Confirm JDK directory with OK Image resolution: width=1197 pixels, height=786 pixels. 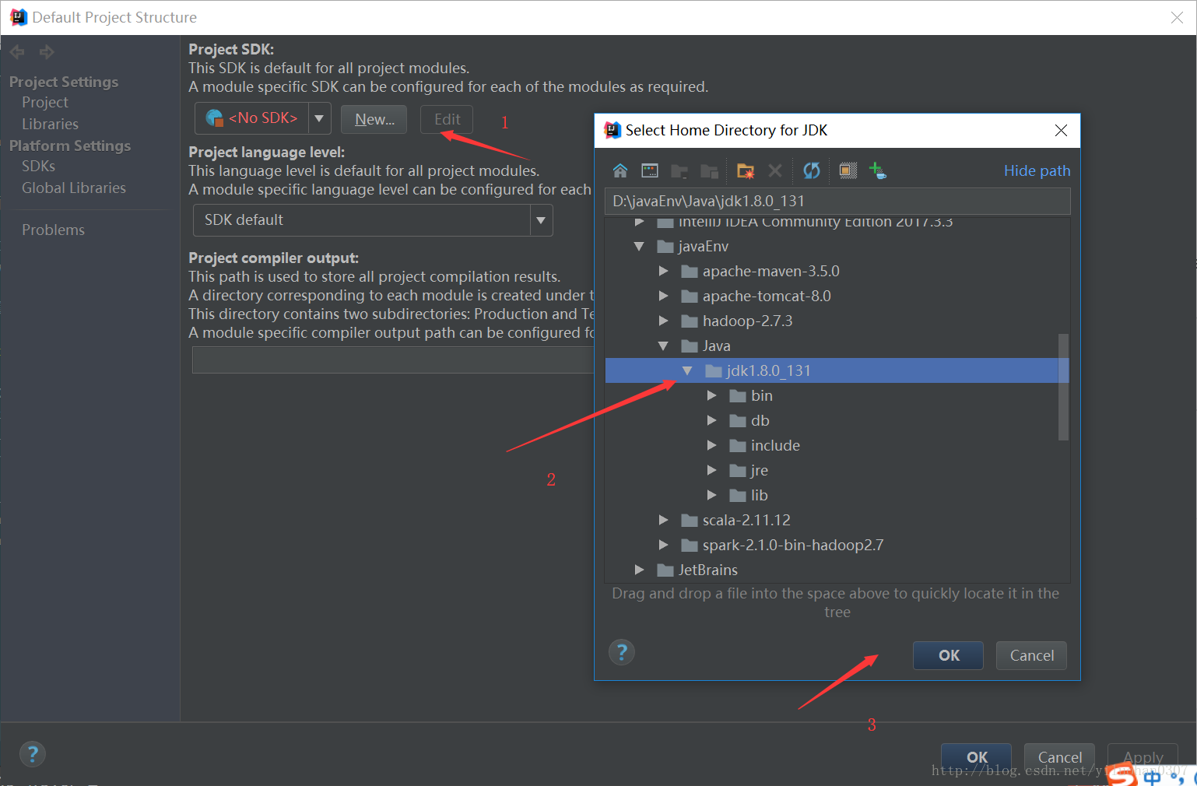pos(948,655)
